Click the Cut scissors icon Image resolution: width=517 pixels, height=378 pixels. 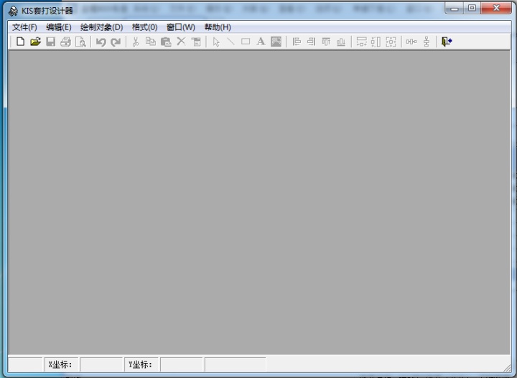tap(136, 42)
